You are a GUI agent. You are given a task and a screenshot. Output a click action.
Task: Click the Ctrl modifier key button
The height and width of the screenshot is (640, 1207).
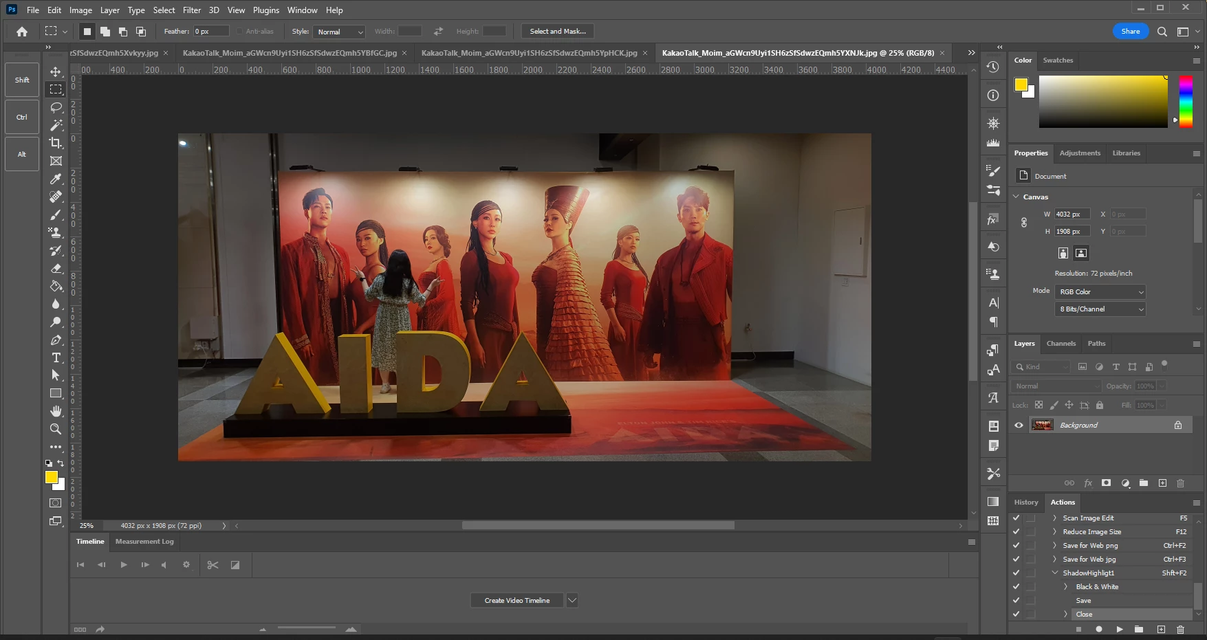pyautogui.click(x=22, y=118)
